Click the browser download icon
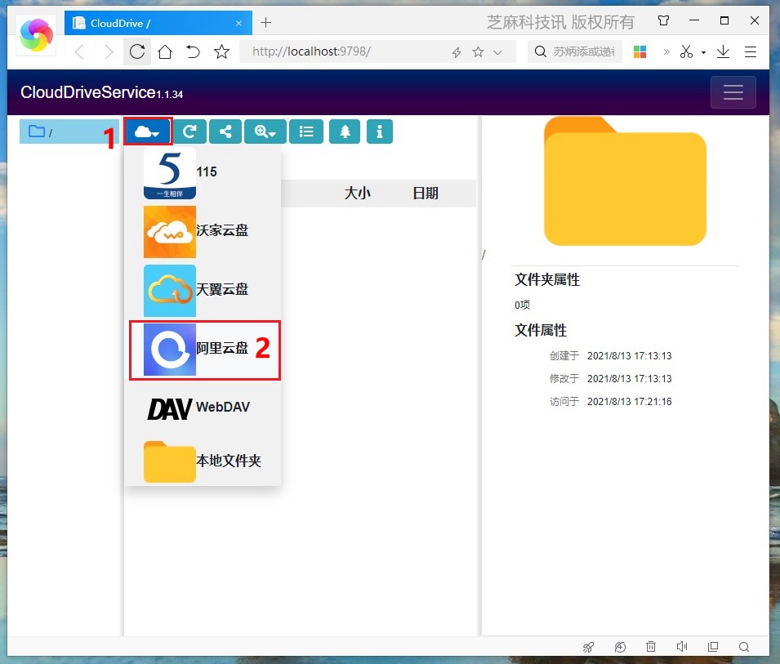Viewport: 780px width, 664px height. (x=723, y=51)
